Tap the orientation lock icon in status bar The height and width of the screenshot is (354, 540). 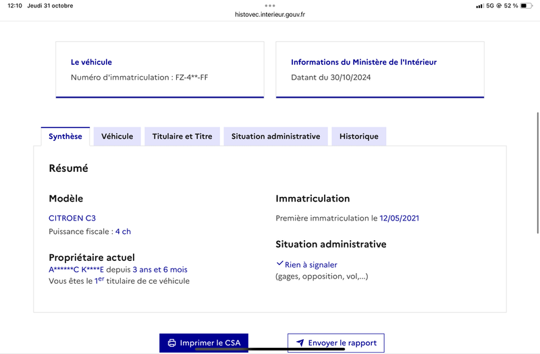[x=498, y=5]
